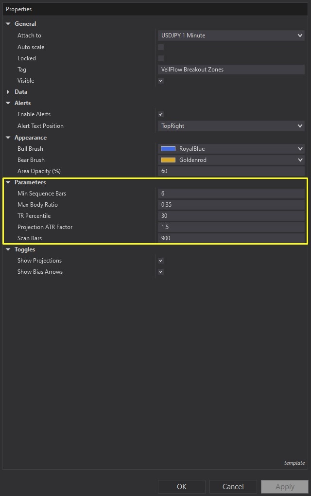
Task: Click the template link
Action: coord(294,463)
